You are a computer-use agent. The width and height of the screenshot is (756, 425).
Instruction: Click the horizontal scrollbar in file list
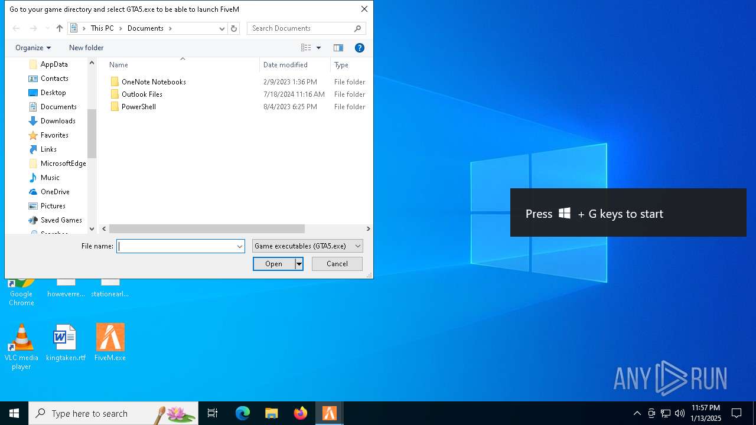[207, 228]
